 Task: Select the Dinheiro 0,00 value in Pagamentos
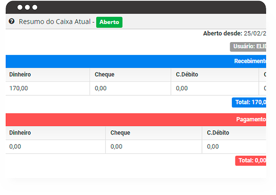(15, 146)
